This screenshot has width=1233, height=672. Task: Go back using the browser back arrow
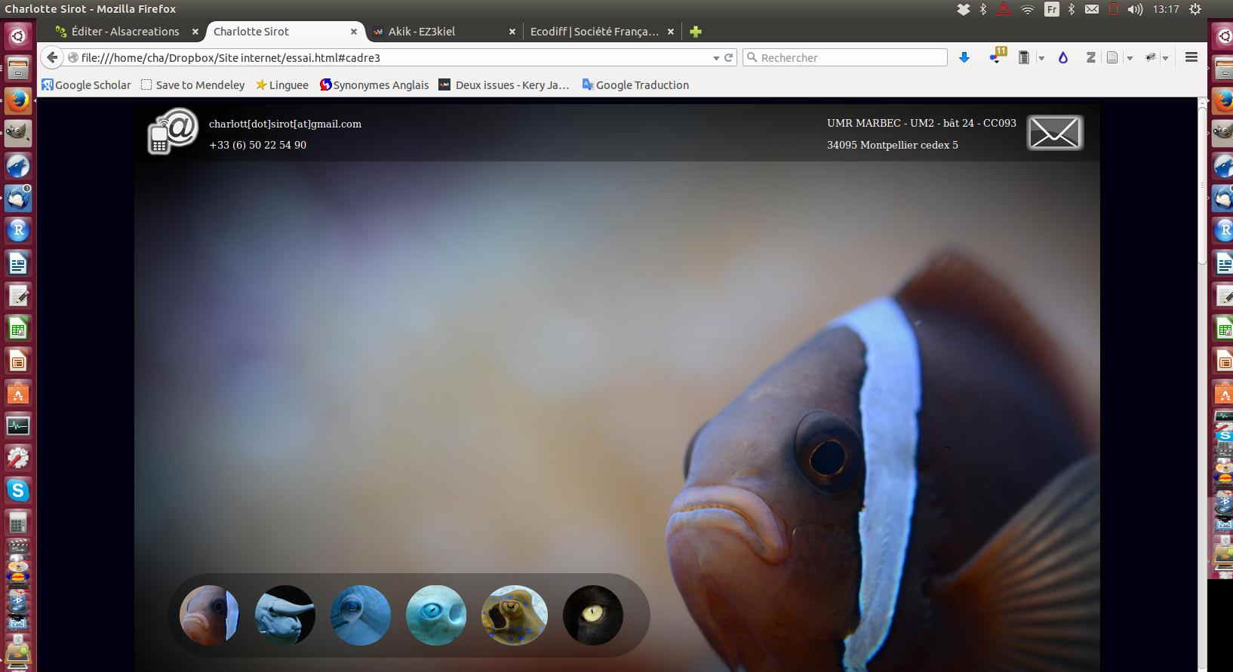(x=51, y=57)
